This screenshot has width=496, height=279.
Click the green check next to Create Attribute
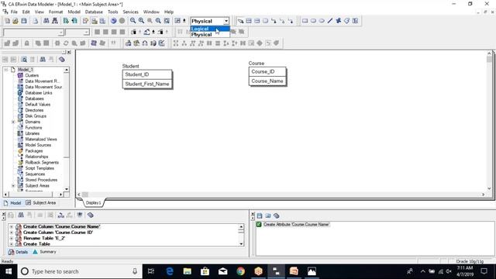point(259,224)
